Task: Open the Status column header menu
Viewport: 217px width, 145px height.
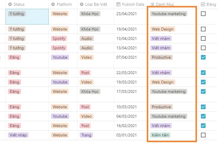Action: (27, 4)
